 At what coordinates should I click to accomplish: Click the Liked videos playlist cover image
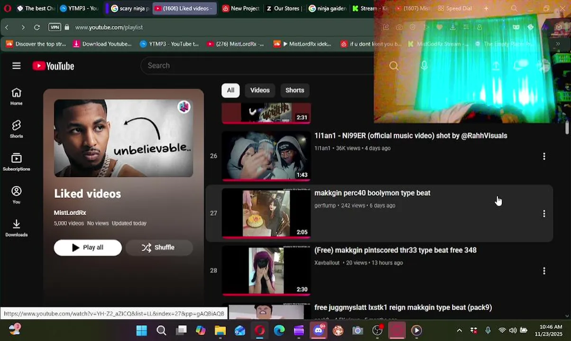point(123,138)
